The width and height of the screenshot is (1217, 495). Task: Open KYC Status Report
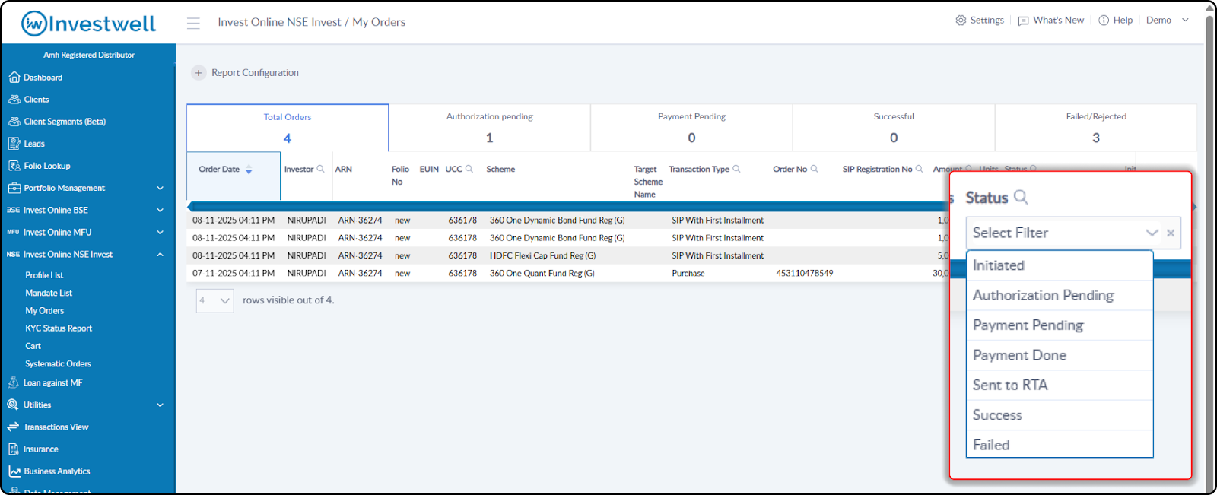(x=59, y=328)
